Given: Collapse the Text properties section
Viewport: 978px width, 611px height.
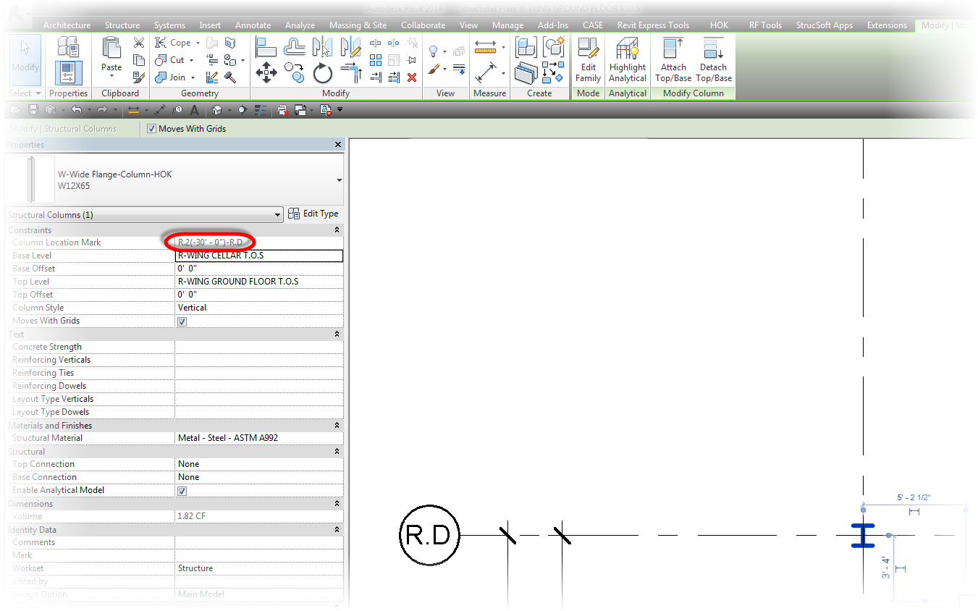Looking at the screenshot, I should coord(337,334).
